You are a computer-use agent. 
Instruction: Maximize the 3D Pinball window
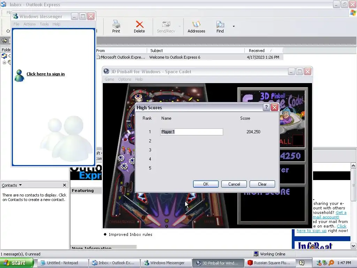click(299, 72)
